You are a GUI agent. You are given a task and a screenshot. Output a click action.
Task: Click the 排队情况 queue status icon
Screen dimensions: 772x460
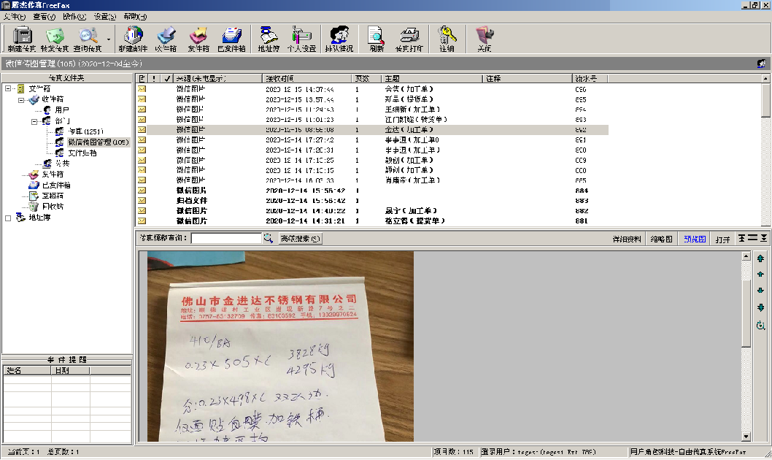[x=339, y=39]
